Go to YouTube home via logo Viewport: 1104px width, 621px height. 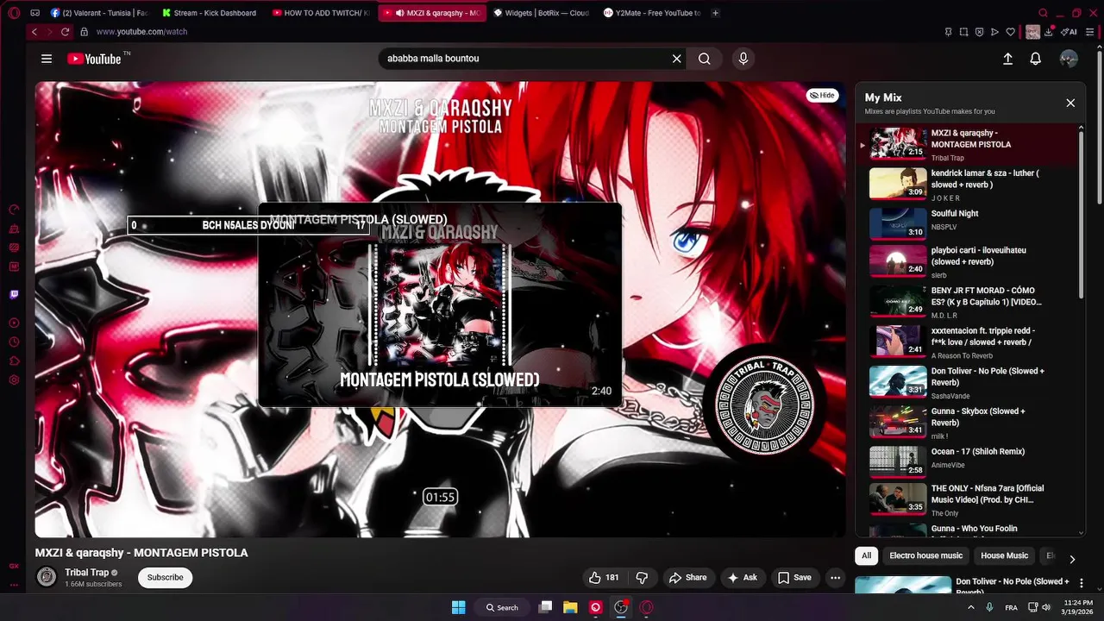(x=95, y=59)
